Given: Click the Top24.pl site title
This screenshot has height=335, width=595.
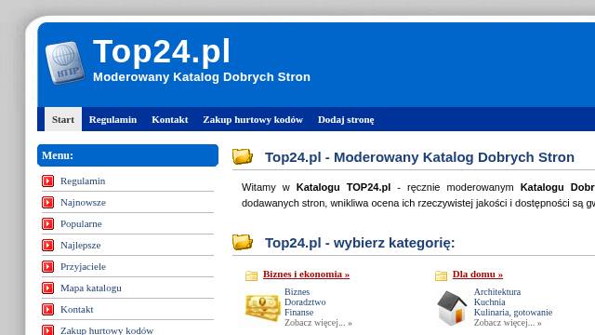Looking at the screenshot, I should coord(162,51).
